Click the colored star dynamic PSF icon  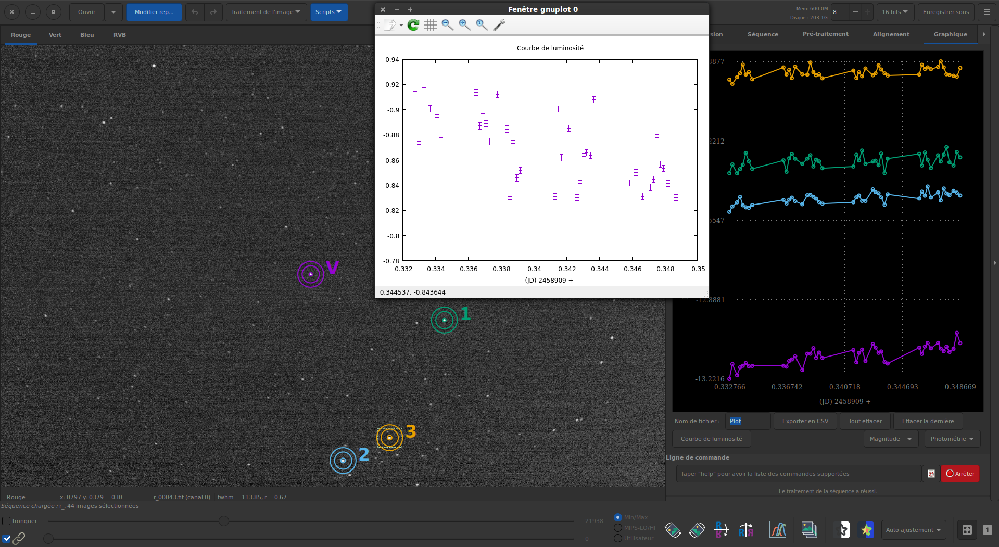click(866, 530)
